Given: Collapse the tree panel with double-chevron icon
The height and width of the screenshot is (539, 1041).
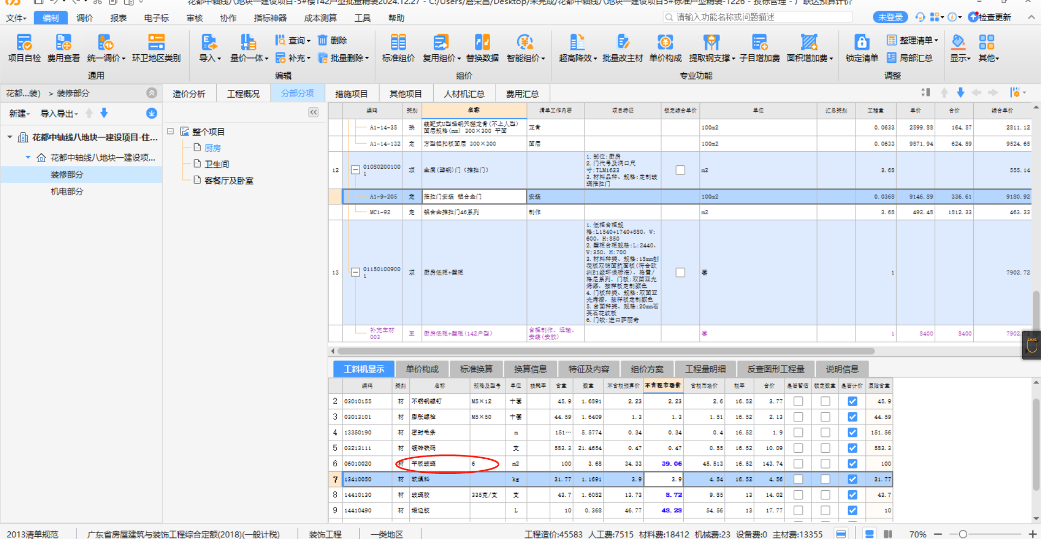Looking at the screenshot, I should tap(313, 112).
